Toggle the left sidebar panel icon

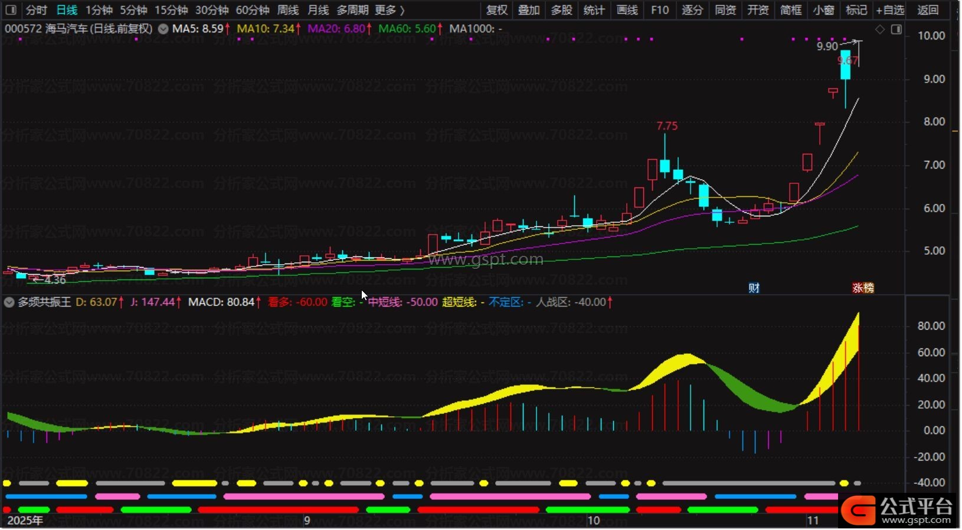point(11,10)
